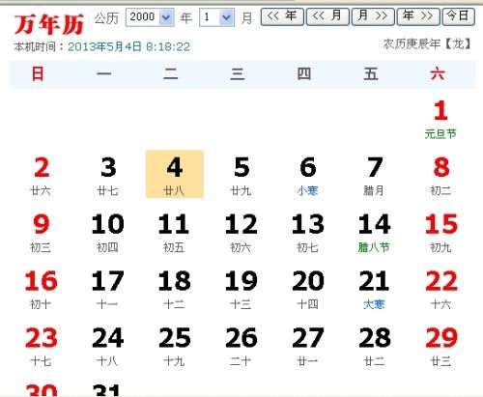Select day 31 in the last row

tap(106, 389)
